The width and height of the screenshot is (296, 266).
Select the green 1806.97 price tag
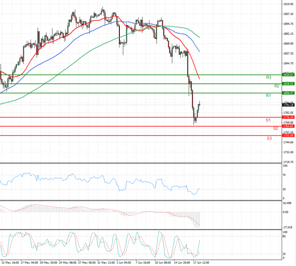(288, 93)
